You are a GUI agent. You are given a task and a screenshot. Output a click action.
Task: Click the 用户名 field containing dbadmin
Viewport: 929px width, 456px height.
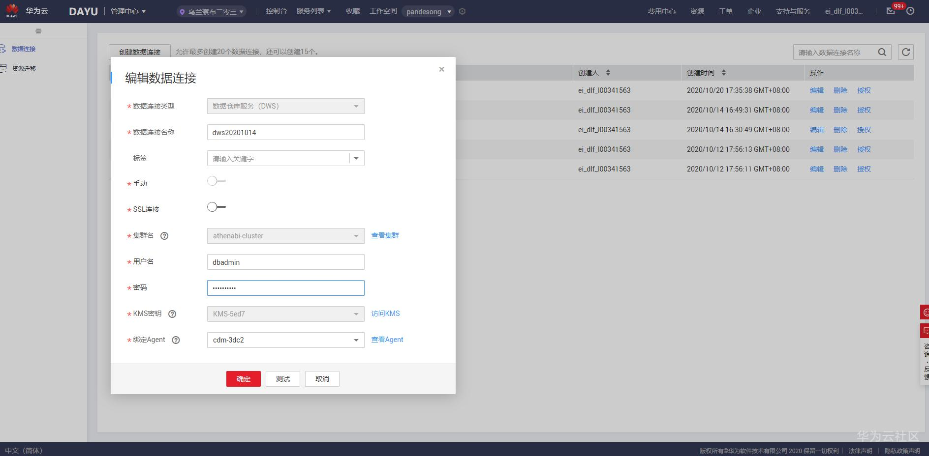(285, 262)
